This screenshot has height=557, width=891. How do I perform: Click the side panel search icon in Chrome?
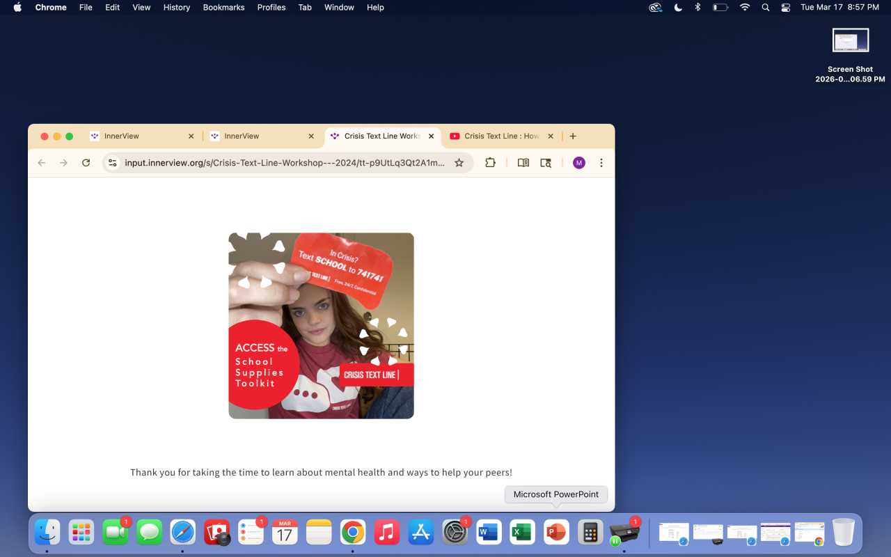[546, 163]
